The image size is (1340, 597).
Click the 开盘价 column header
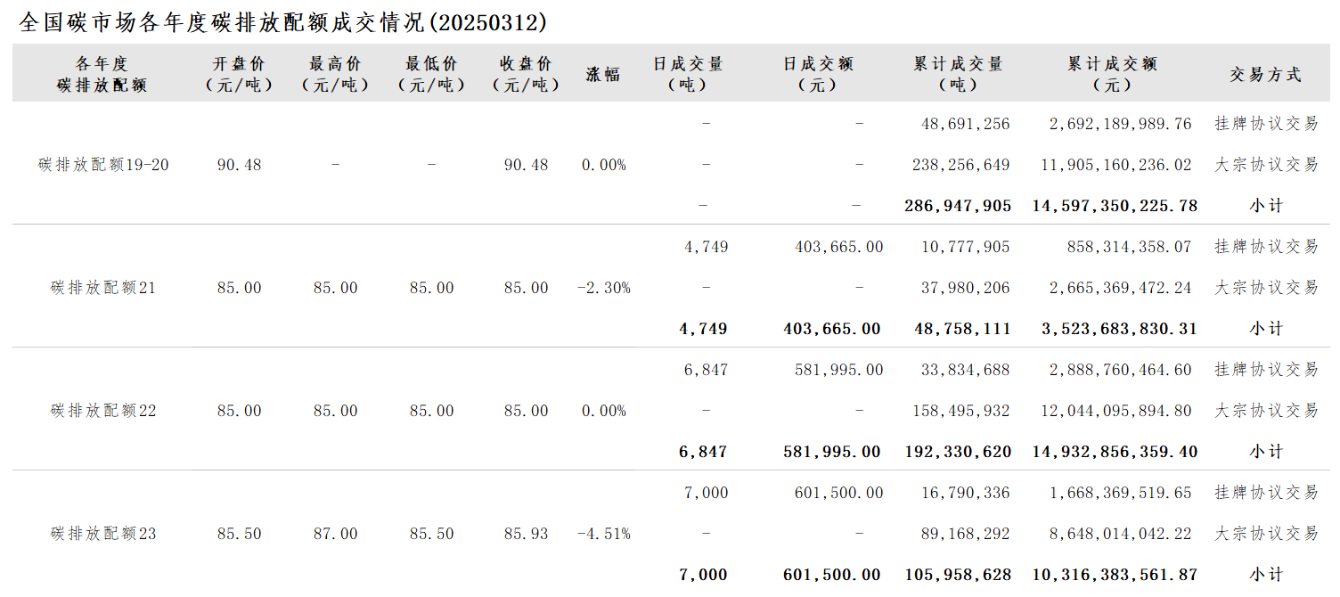click(240, 74)
